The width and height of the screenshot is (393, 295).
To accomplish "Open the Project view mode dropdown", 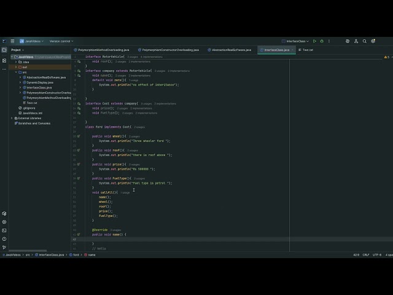I will click(x=18, y=50).
